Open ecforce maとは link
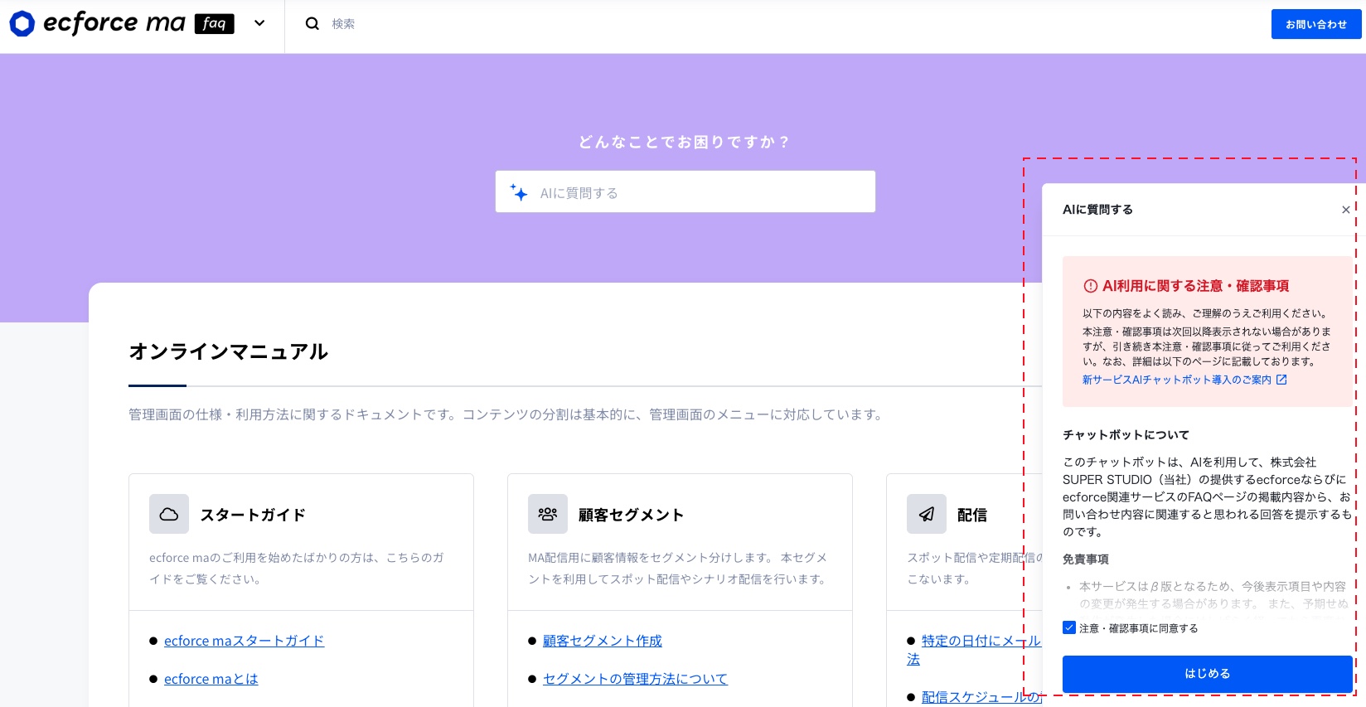This screenshot has height=707, width=1366. tap(211, 679)
